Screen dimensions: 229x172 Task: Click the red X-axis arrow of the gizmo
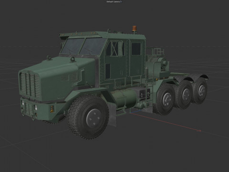166,122
